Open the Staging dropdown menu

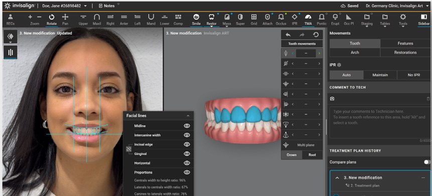pos(367,20)
